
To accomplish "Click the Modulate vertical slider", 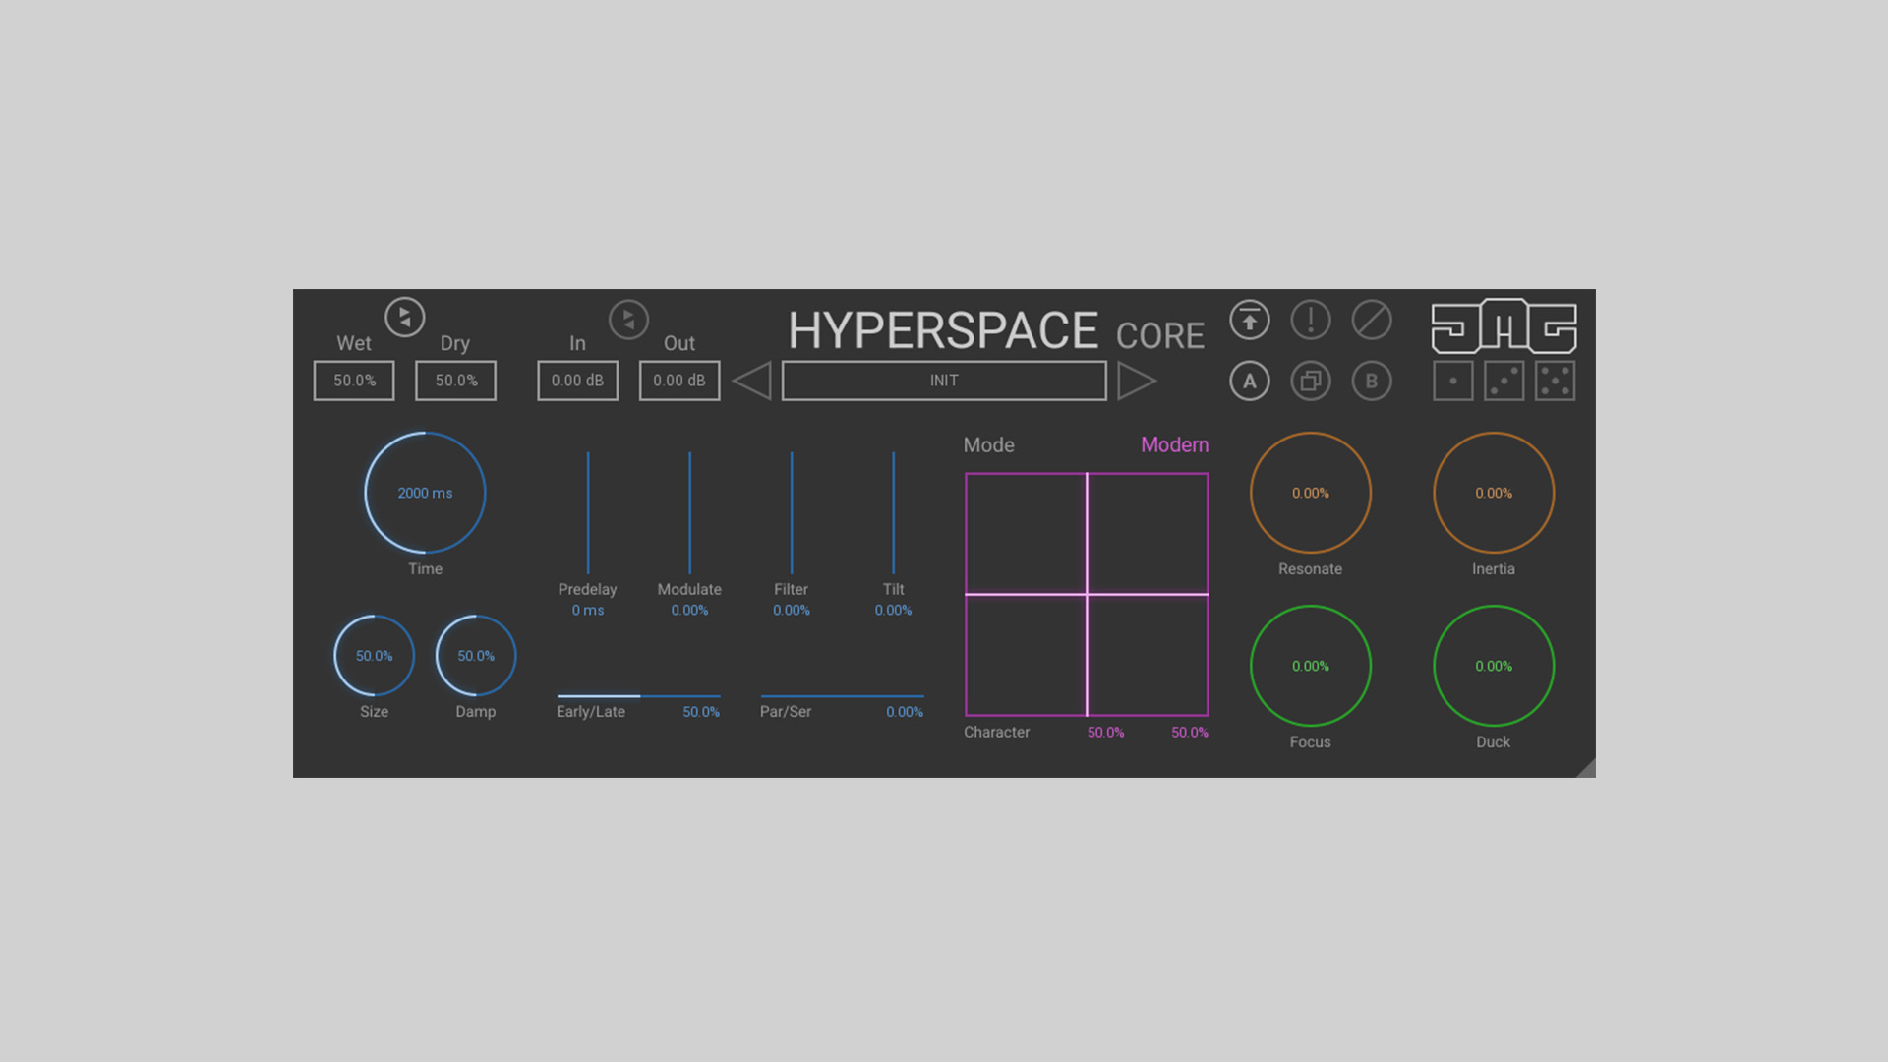I will (x=689, y=513).
